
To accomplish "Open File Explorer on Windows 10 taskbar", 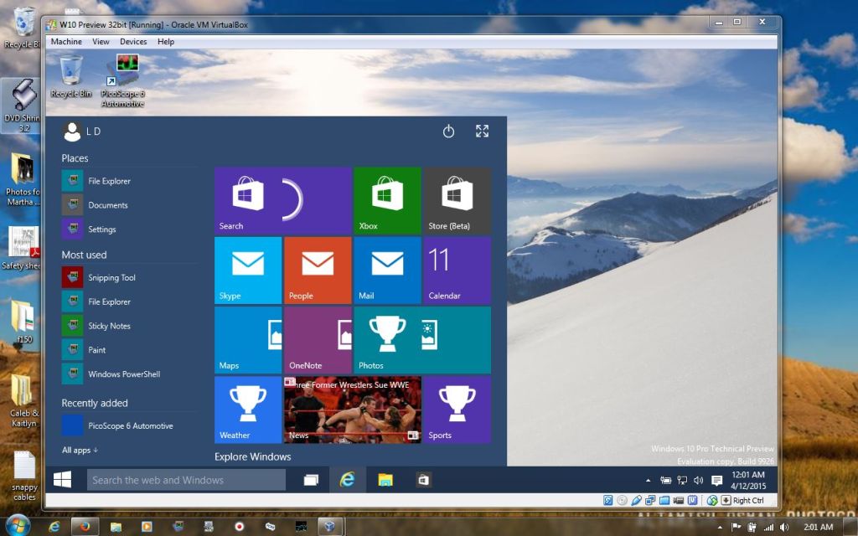I will [x=385, y=480].
